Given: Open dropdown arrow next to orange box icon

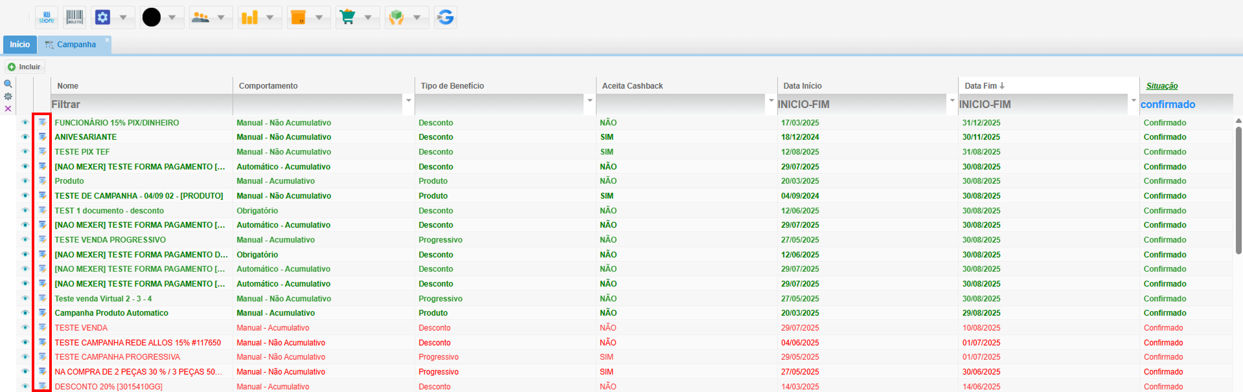Looking at the screenshot, I should [x=319, y=17].
